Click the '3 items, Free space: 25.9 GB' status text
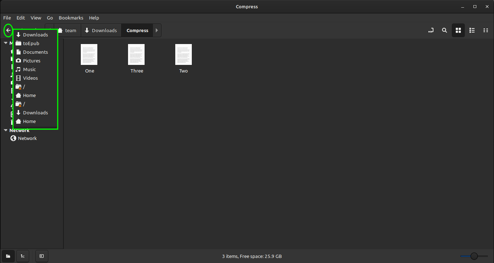The height and width of the screenshot is (263, 494). 252,257
